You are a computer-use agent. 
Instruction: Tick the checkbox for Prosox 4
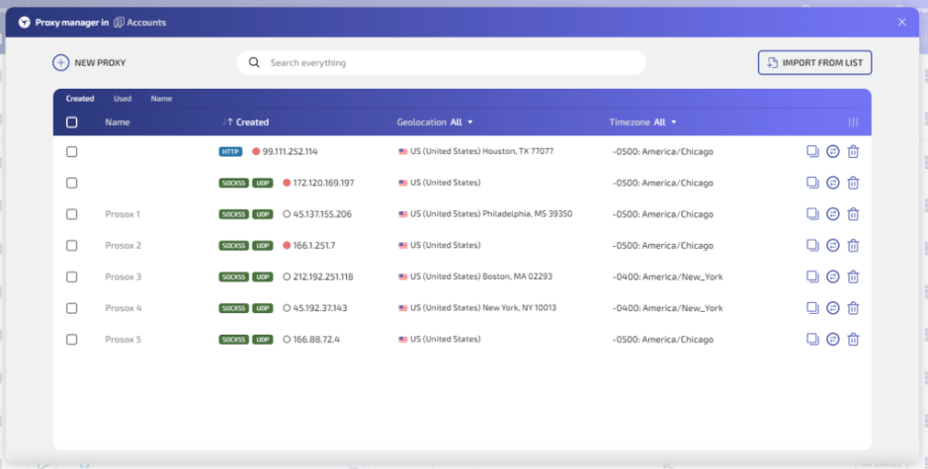tap(71, 308)
